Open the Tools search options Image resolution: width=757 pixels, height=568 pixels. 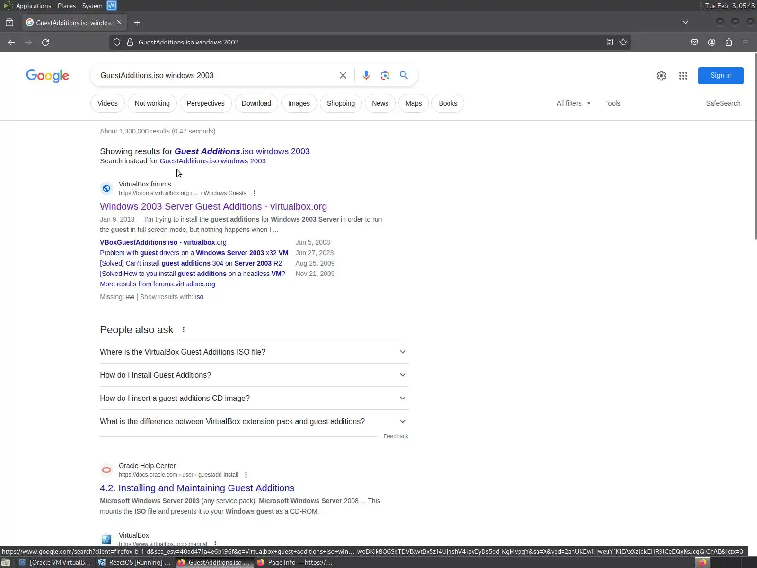(612, 103)
